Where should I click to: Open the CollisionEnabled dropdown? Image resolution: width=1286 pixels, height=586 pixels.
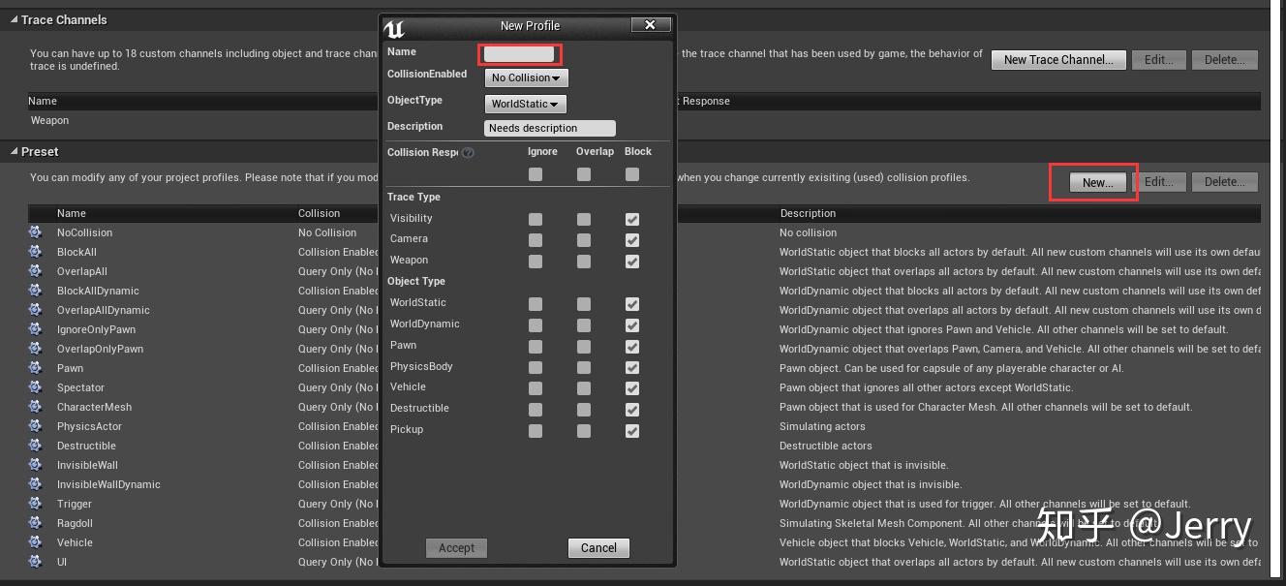pos(526,77)
